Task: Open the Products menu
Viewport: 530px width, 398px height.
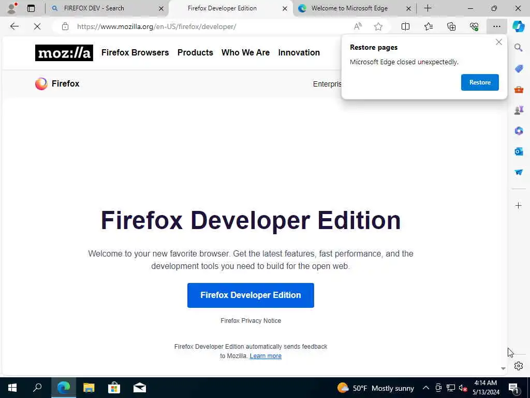Action: pyautogui.click(x=195, y=52)
